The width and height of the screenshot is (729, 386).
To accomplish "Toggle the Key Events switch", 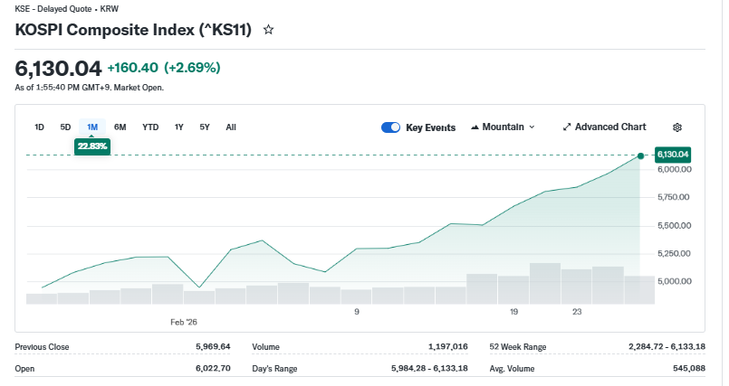I will click(390, 127).
